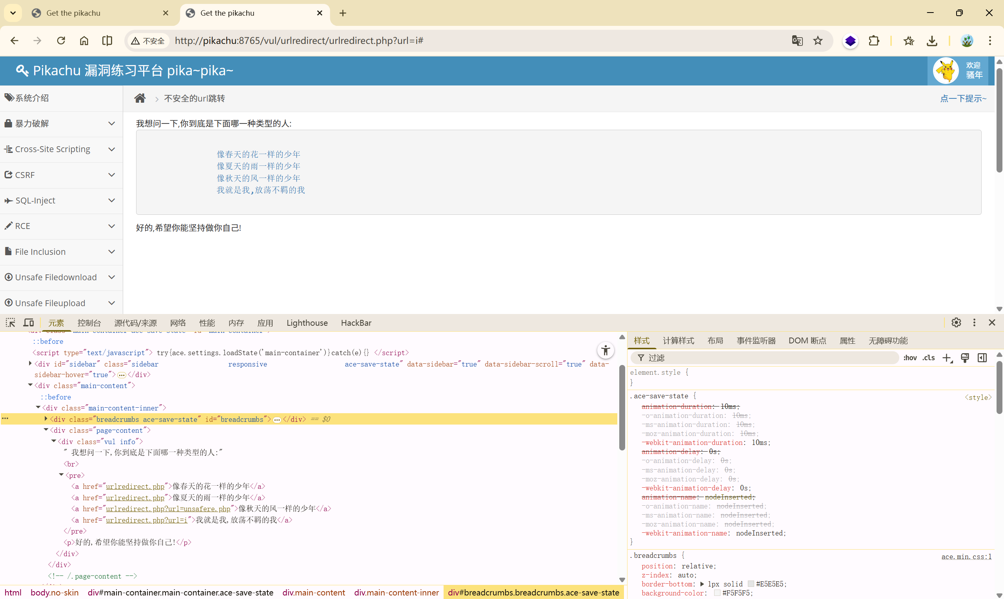
Task: Click the accessibility floating button
Action: click(605, 350)
